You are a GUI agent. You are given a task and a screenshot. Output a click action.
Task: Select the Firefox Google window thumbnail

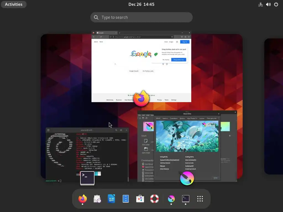click(141, 67)
